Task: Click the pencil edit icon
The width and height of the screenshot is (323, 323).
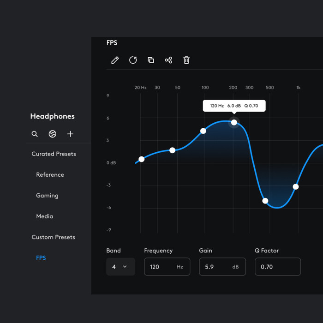Action: 115,60
